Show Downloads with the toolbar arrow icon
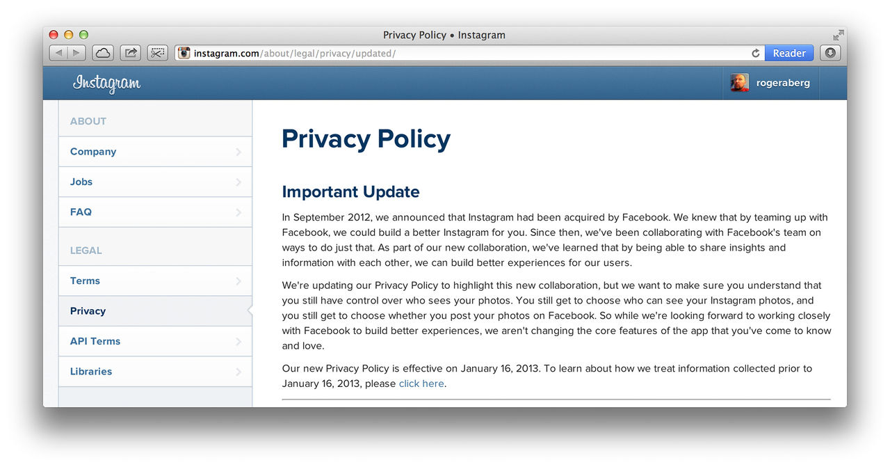The width and height of the screenshot is (890, 467). (830, 53)
